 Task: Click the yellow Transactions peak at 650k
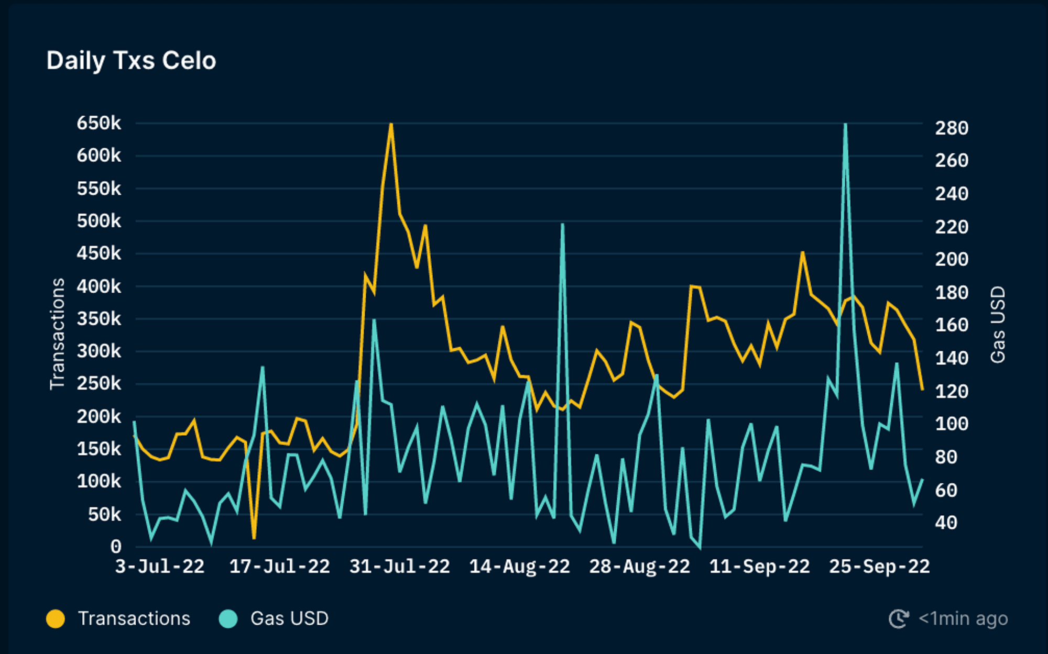click(x=391, y=125)
